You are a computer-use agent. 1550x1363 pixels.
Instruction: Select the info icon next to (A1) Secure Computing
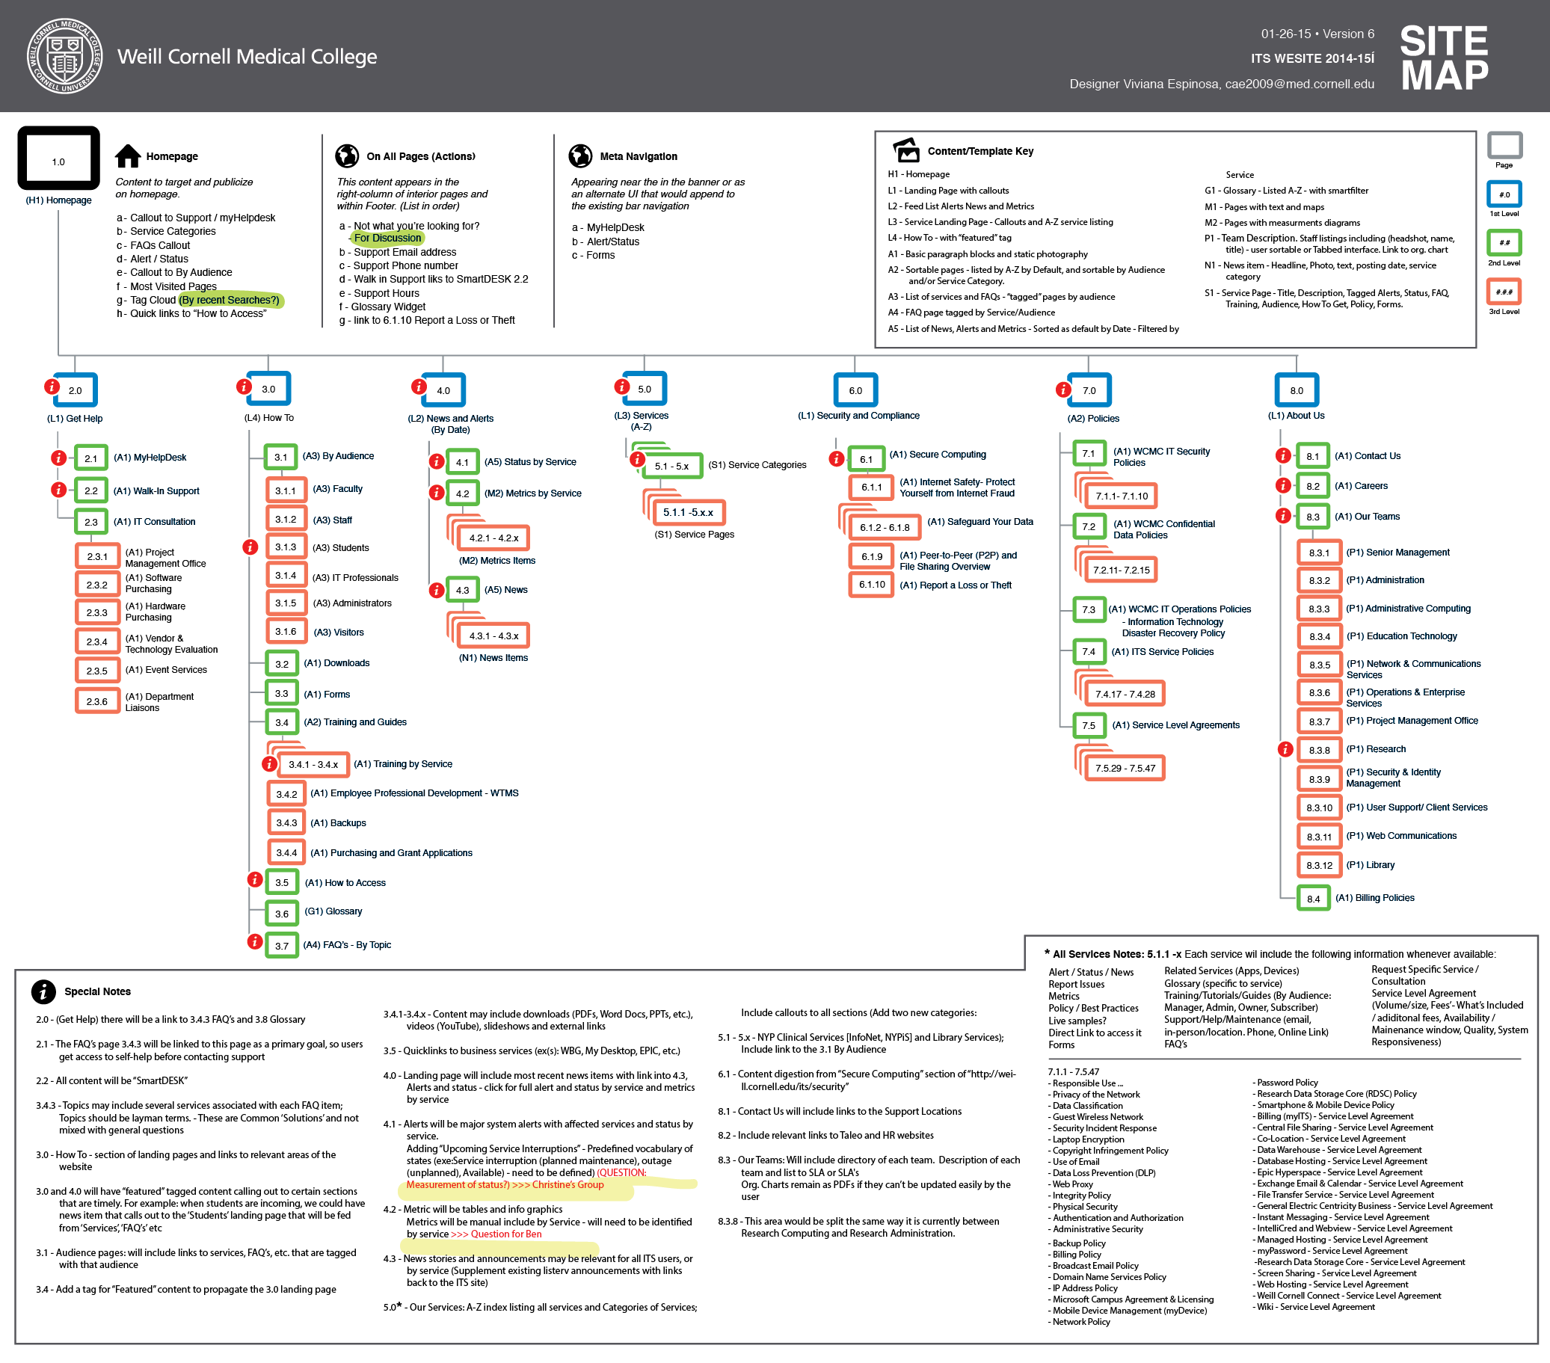pos(836,459)
